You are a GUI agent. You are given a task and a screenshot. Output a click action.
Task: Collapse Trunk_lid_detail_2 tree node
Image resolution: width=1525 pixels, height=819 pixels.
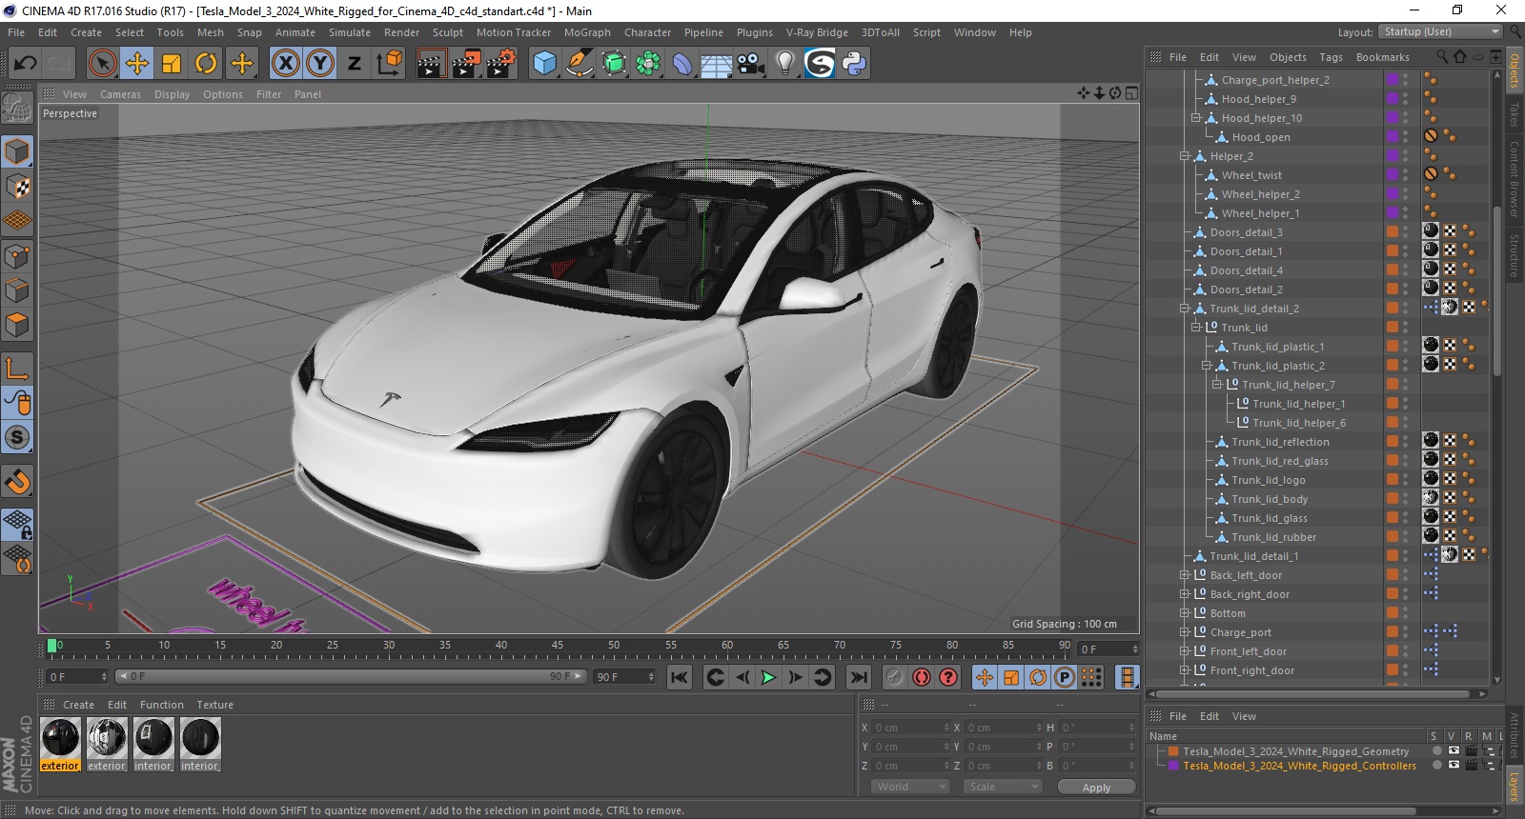1184,309
